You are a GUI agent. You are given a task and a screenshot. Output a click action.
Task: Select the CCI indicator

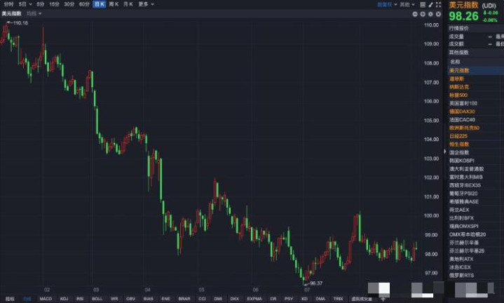pyautogui.click(x=202, y=299)
